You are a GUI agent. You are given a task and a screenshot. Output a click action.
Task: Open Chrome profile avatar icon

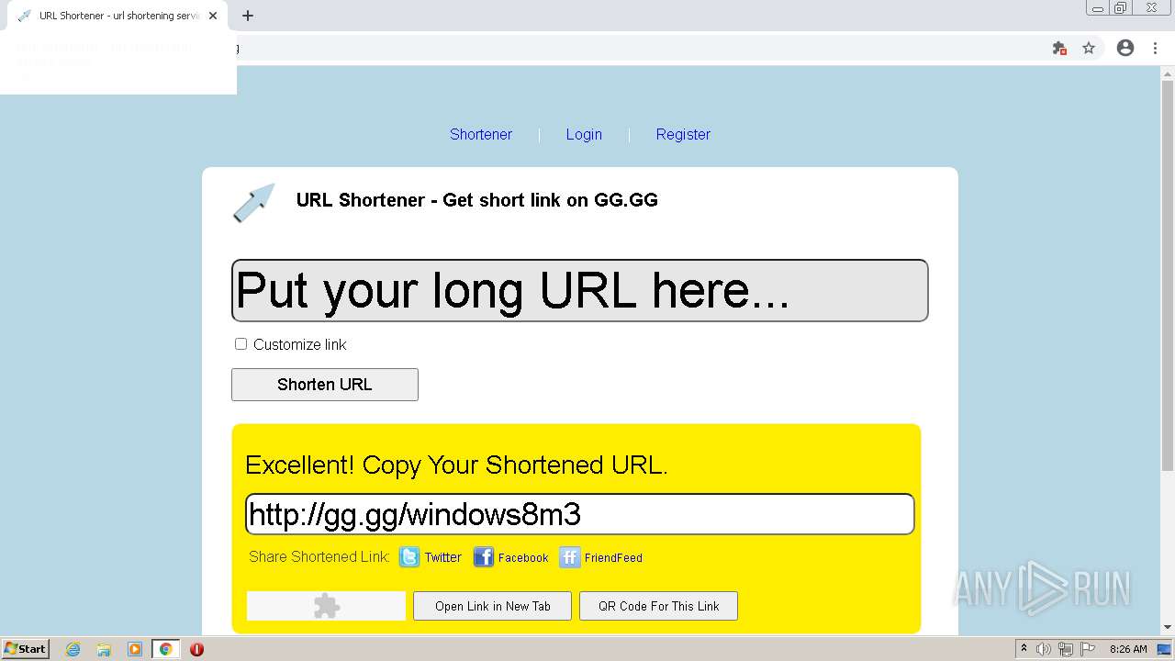(x=1125, y=48)
